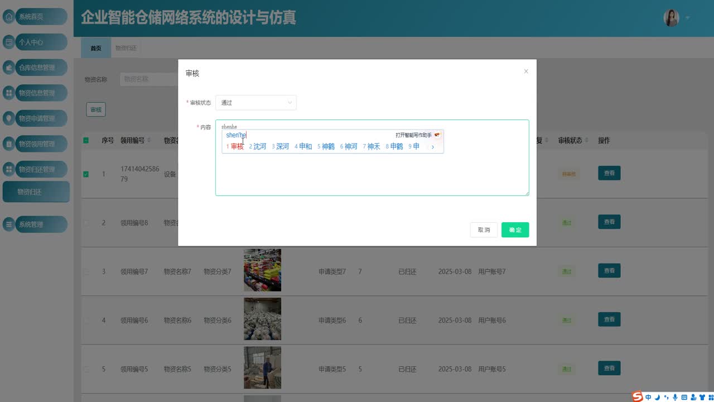Toggle checkbox for row 领用编号8
The width and height of the screenshot is (714, 402).
pyautogui.click(x=86, y=223)
